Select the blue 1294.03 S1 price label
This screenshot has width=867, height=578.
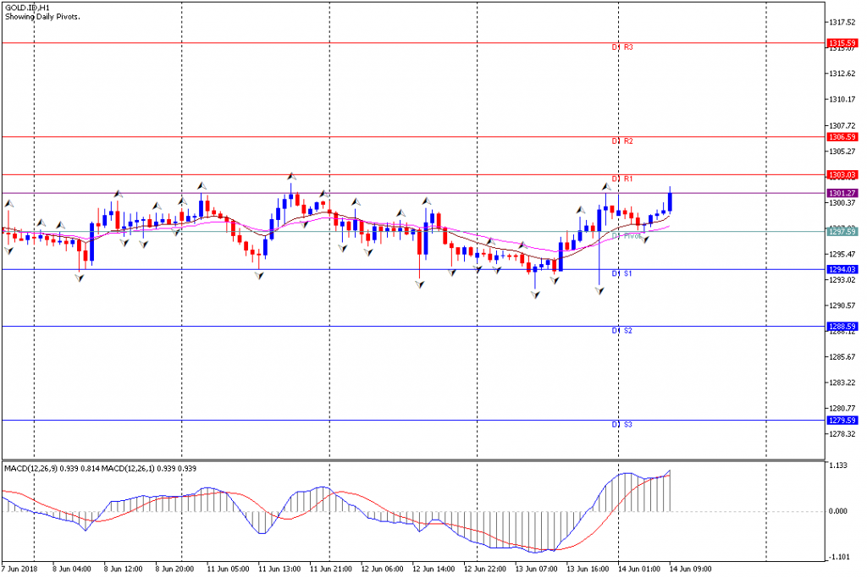[x=842, y=270]
